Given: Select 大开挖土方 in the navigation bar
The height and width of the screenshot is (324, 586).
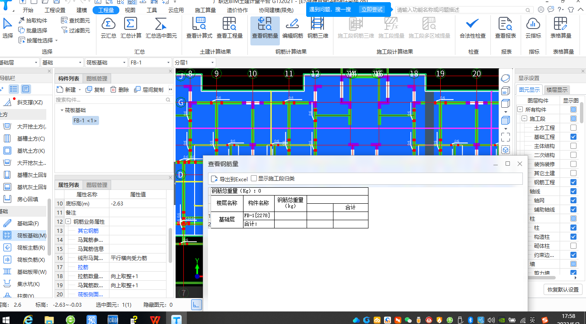Looking at the screenshot, I should pos(25,127).
